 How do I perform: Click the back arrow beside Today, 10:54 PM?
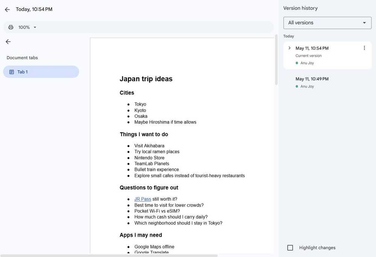point(7,9)
